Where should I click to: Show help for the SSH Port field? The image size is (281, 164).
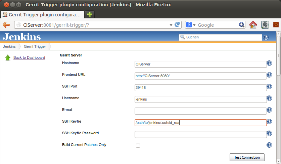[x=269, y=87]
